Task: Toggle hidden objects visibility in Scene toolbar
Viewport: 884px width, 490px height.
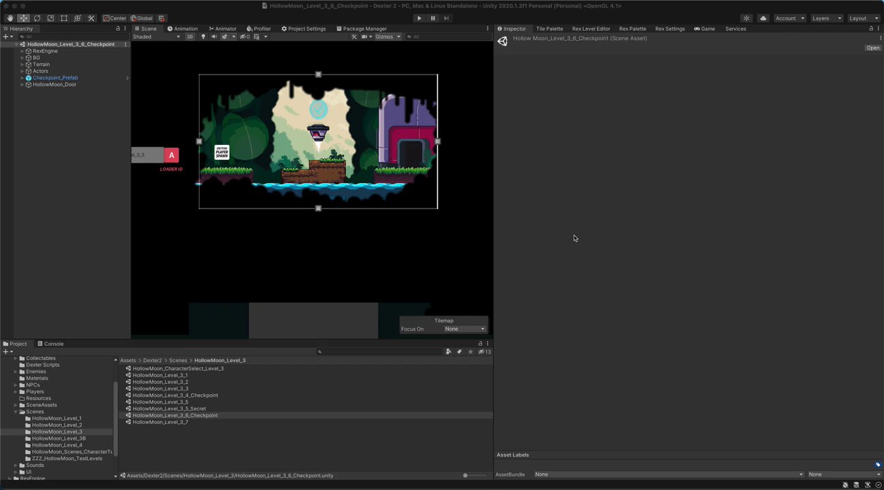Action: [x=245, y=37]
